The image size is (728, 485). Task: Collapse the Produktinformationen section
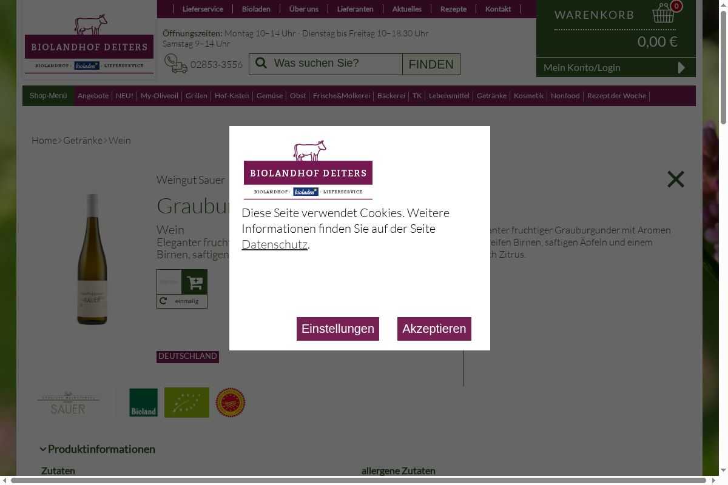(x=44, y=449)
